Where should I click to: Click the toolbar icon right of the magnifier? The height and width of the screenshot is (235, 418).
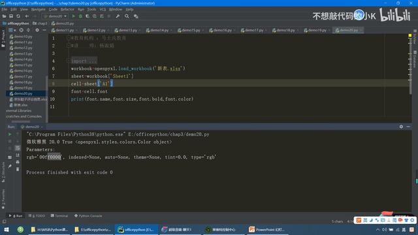pyautogui.click(x=136, y=16)
